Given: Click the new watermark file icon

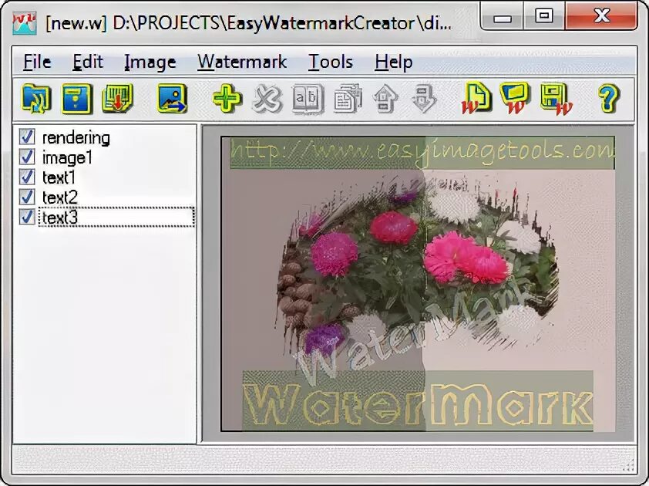Looking at the screenshot, I should tap(476, 99).
